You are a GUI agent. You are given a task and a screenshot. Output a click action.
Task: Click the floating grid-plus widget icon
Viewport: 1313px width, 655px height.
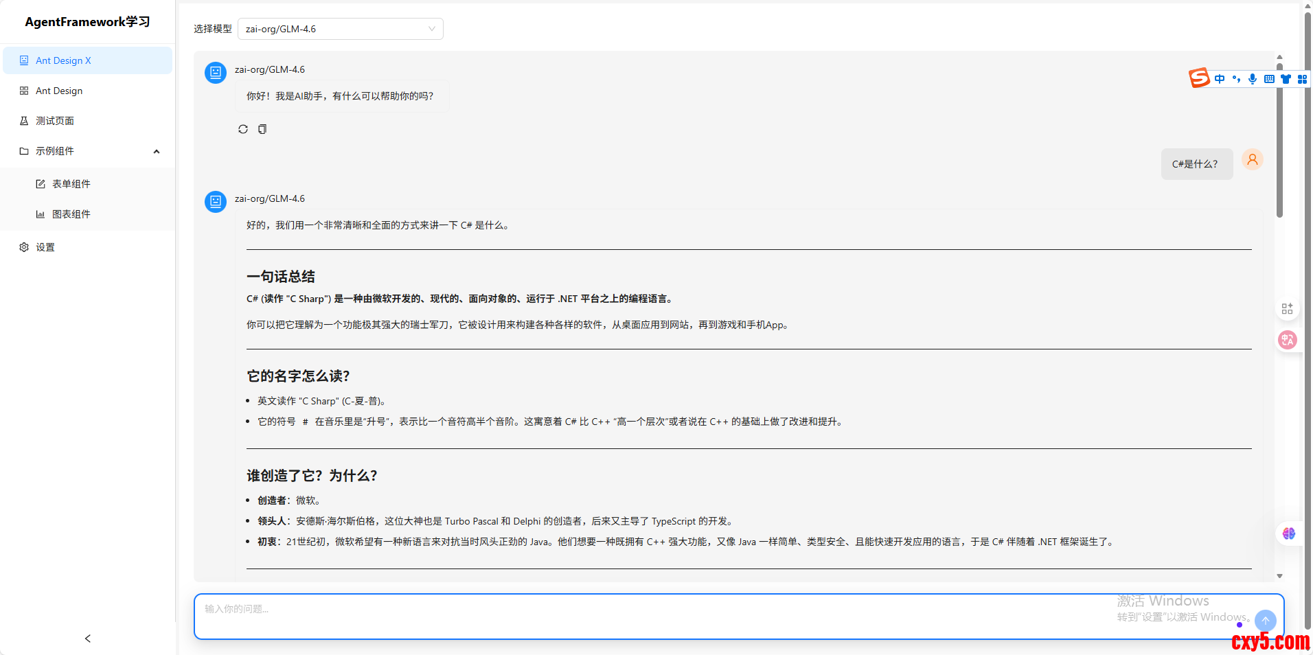pyautogui.click(x=1287, y=309)
